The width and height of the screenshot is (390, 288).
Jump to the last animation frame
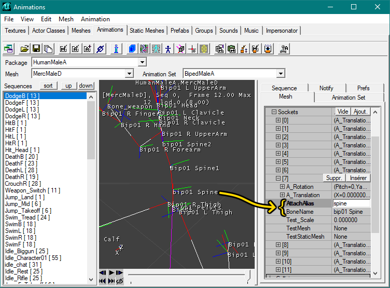tap(112, 281)
